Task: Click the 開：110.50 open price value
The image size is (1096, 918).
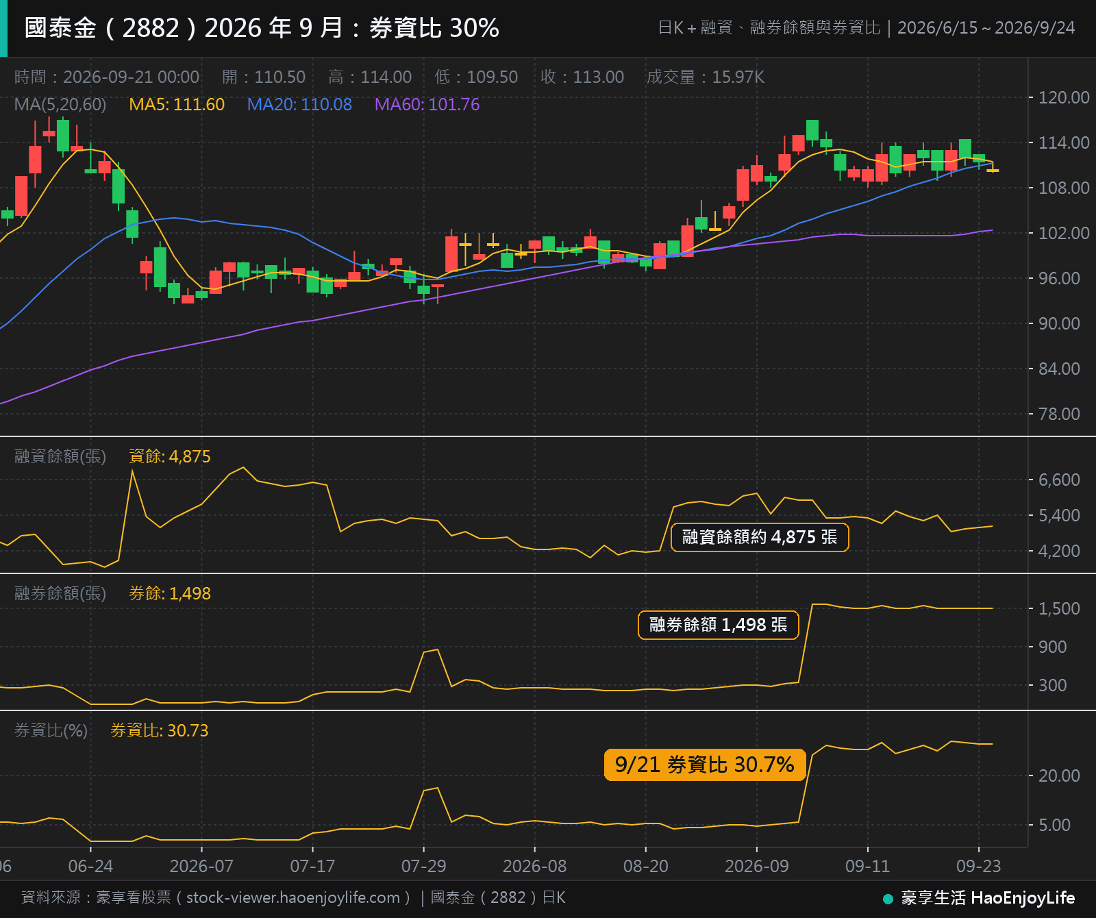Action: (x=264, y=77)
